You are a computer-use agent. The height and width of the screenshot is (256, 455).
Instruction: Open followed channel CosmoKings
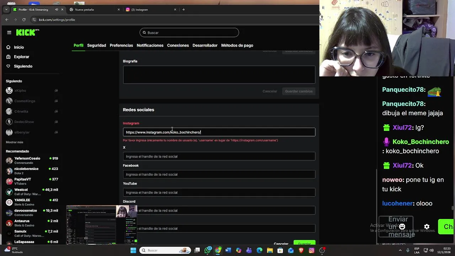(x=32, y=101)
